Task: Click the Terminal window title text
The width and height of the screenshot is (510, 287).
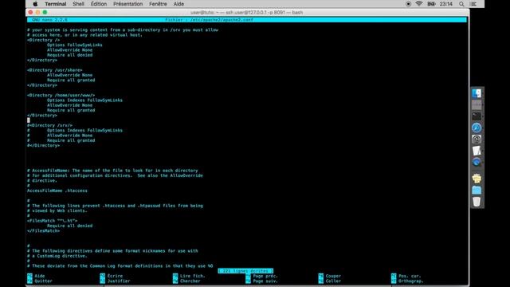Action: click(x=246, y=13)
